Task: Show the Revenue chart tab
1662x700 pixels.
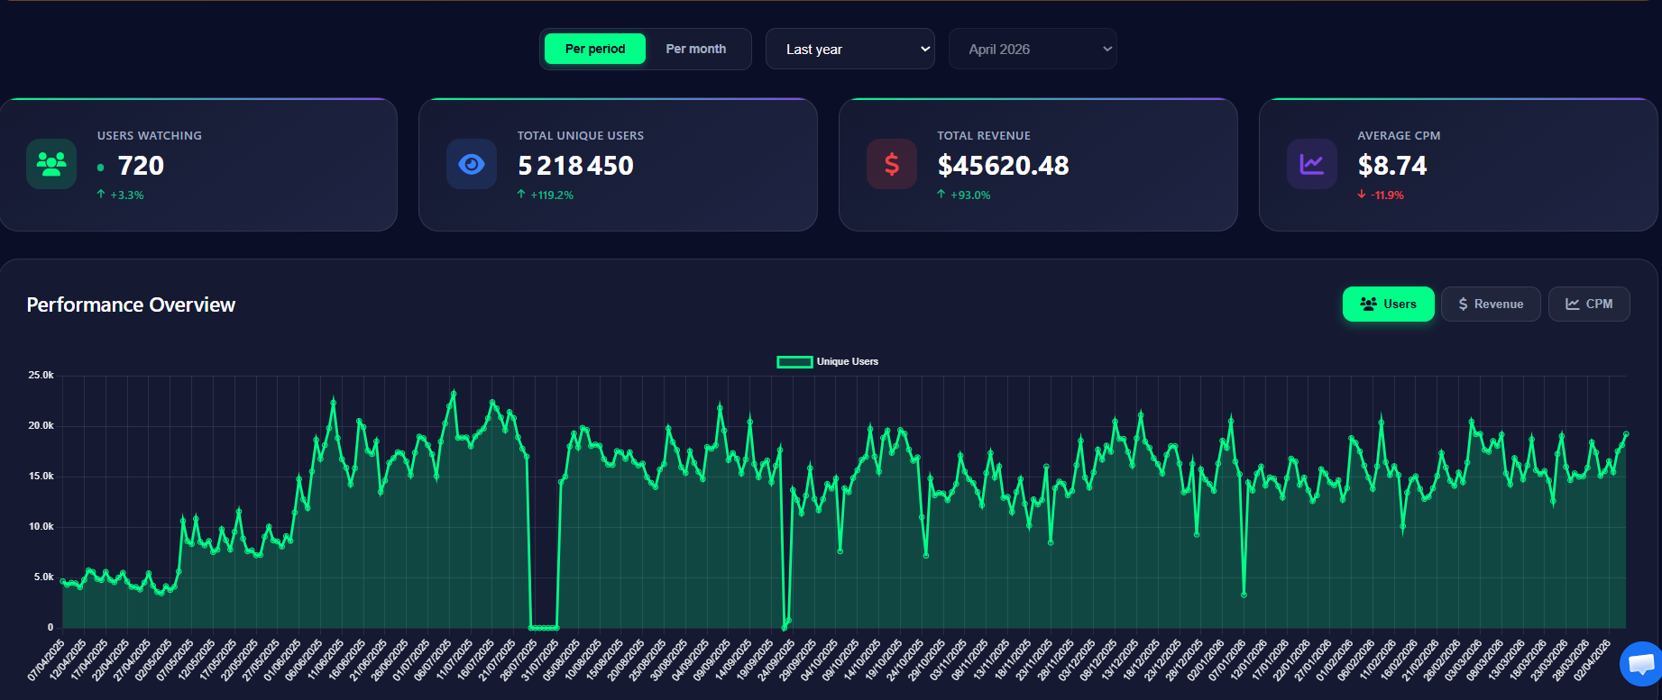Action: pyautogui.click(x=1490, y=304)
